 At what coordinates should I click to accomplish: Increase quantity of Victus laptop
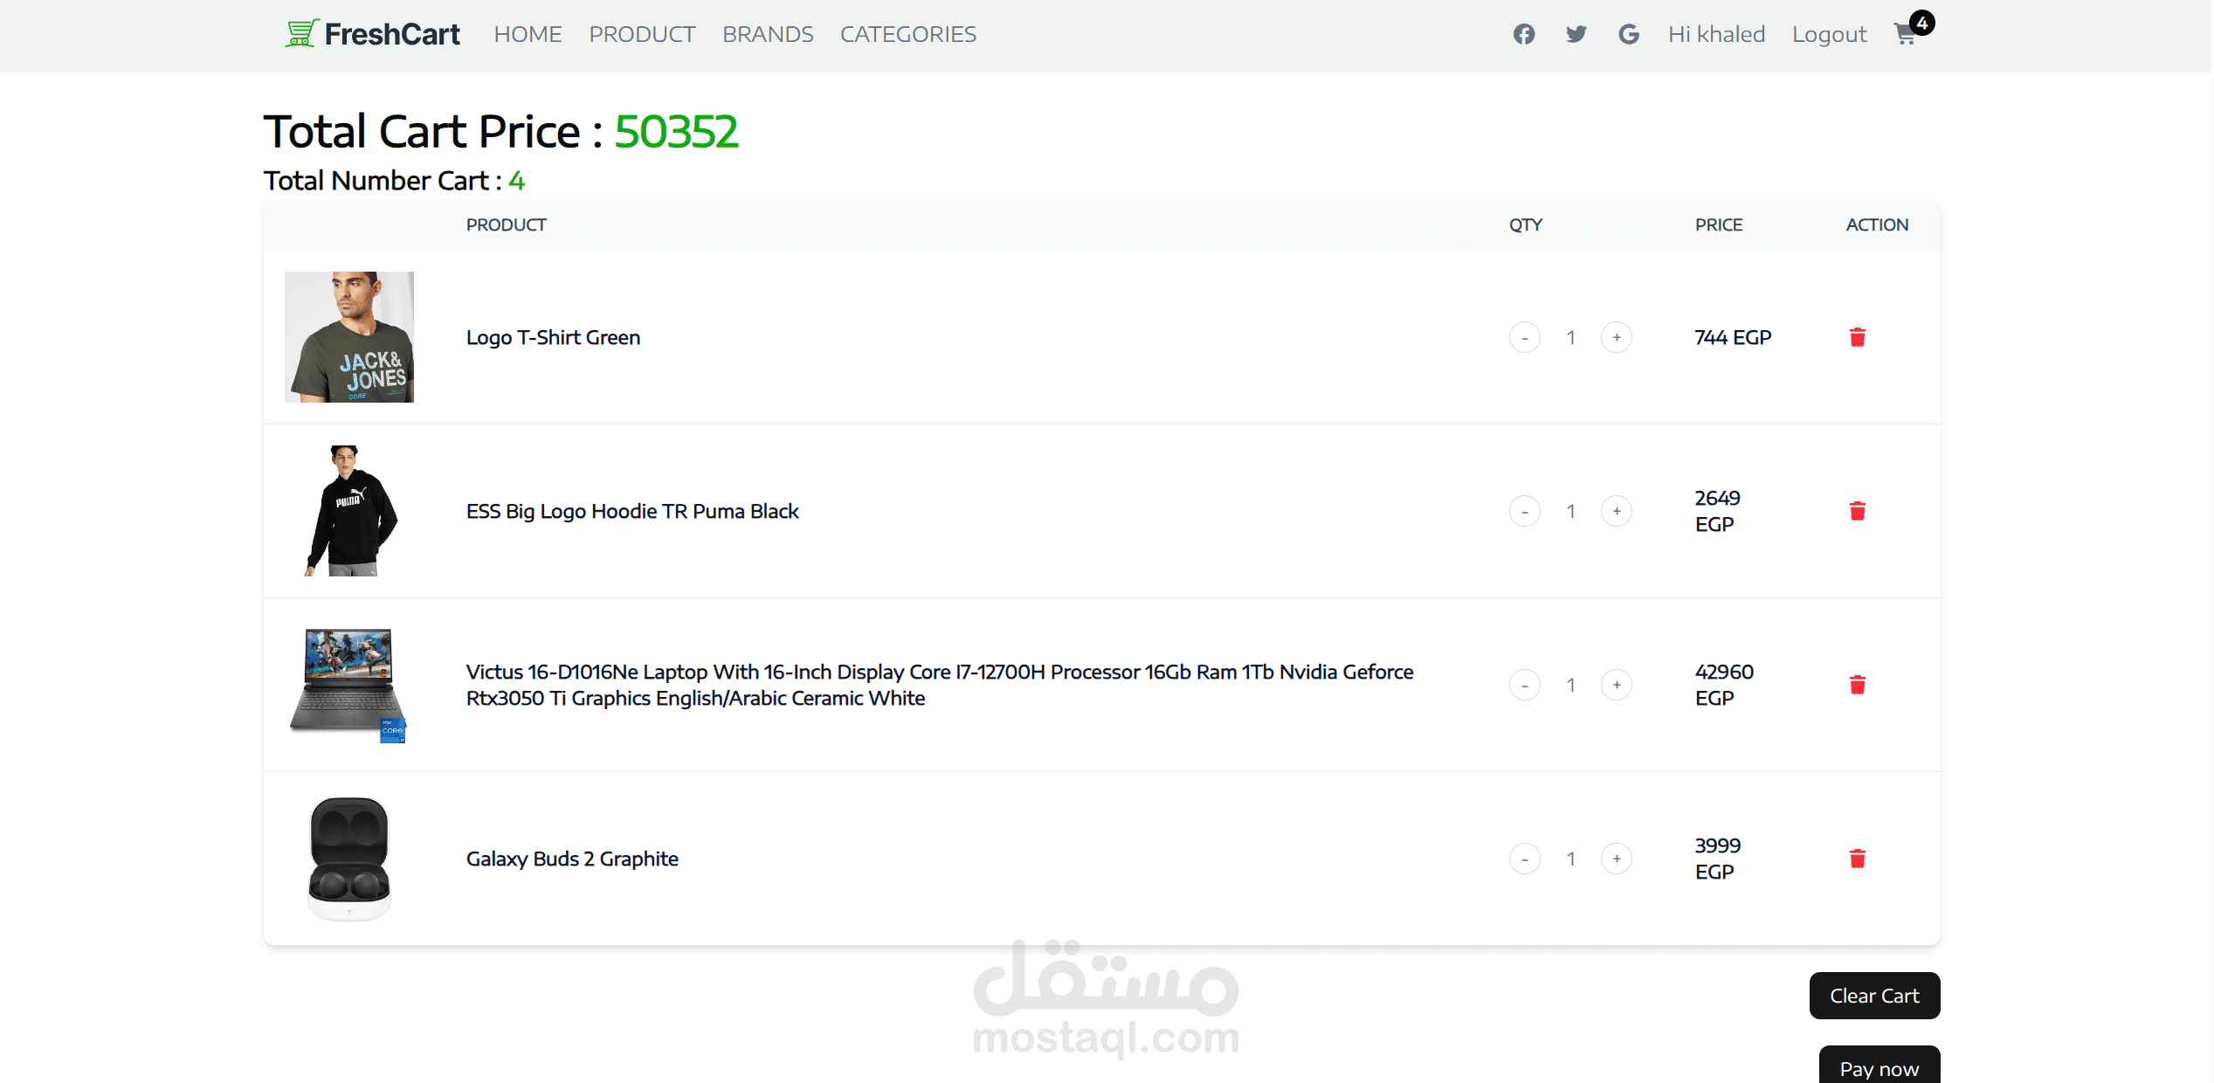pos(1617,685)
